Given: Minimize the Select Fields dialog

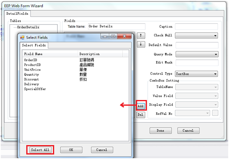Looking at the screenshot, I should tap(105, 36).
